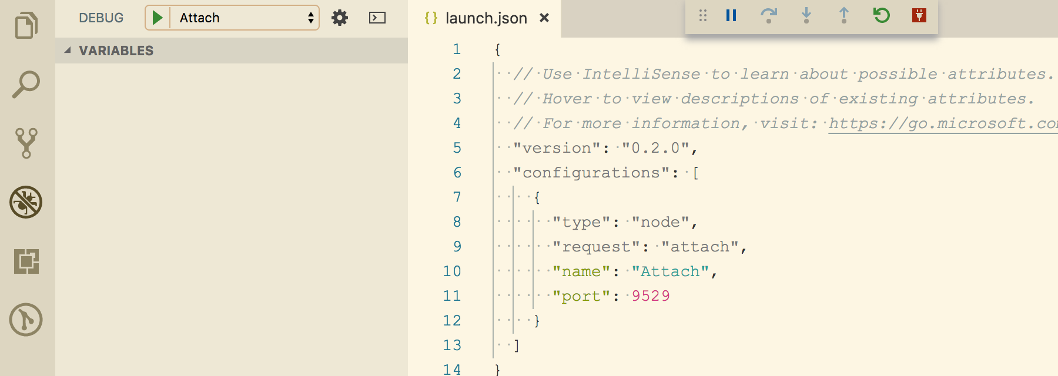Screen dimensions: 1058x376
Task: Open the Debug Console terminal icon
Action: (377, 18)
